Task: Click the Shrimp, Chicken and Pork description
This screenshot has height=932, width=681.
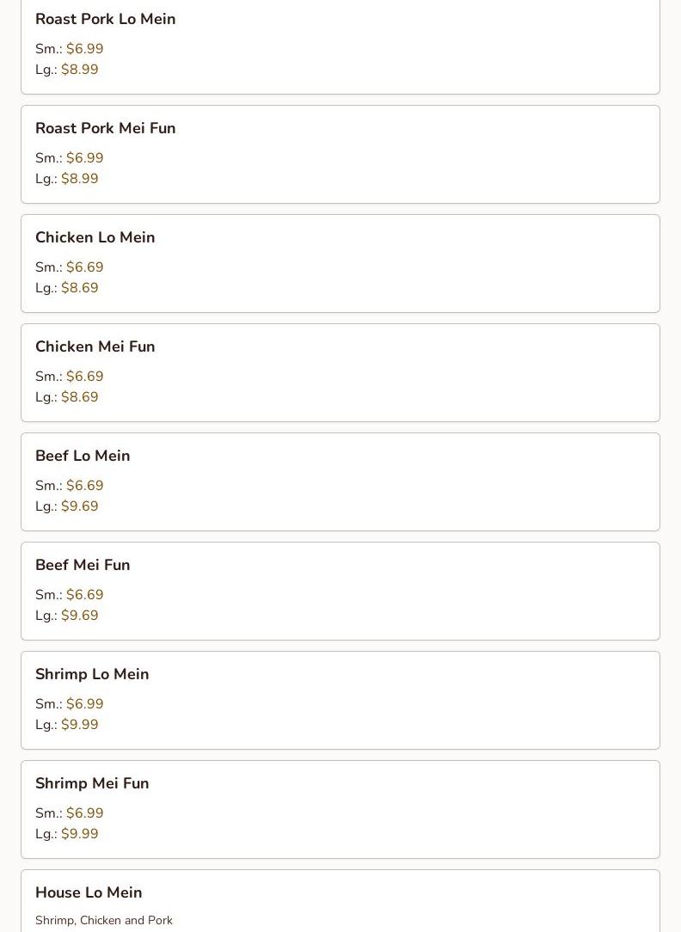Action: 104,920
